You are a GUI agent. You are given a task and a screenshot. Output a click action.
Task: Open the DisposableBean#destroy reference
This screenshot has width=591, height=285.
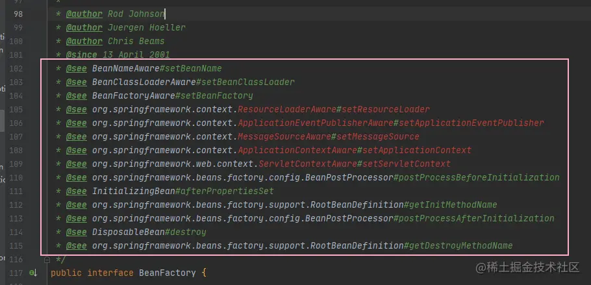[x=149, y=232]
